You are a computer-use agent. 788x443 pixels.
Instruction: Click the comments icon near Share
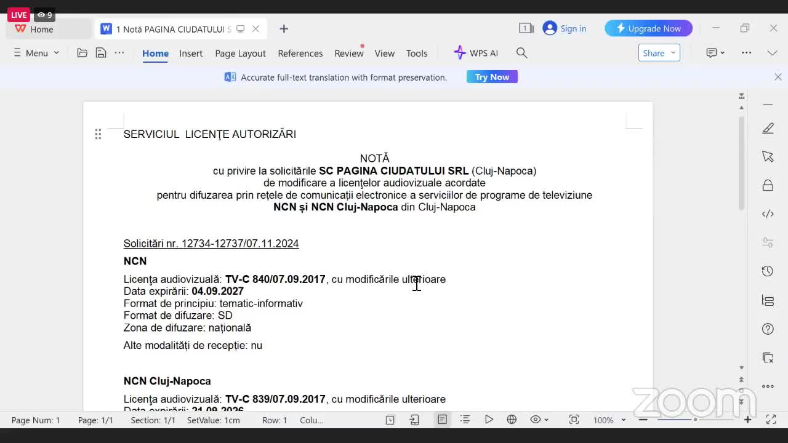715,53
